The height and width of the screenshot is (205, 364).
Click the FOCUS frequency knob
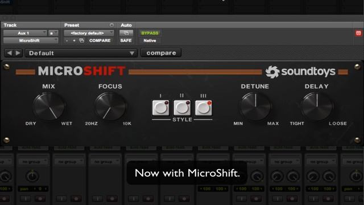110,106
